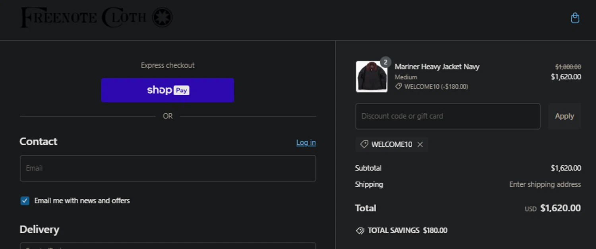Image resolution: width=596 pixels, height=249 pixels.
Task: Click the Enter shipping address text
Action: coord(545,184)
